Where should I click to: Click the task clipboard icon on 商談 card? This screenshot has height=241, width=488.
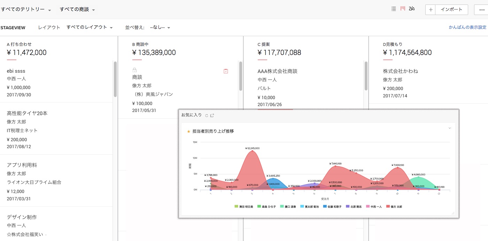226,71
